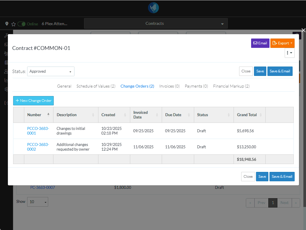Click the bottom Save & Email button

pyautogui.click(x=282, y=177)
